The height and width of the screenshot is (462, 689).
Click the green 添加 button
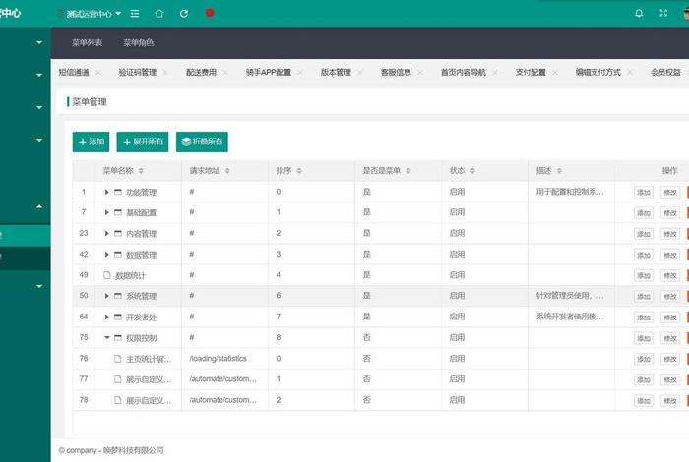click(x=92, y=142)
